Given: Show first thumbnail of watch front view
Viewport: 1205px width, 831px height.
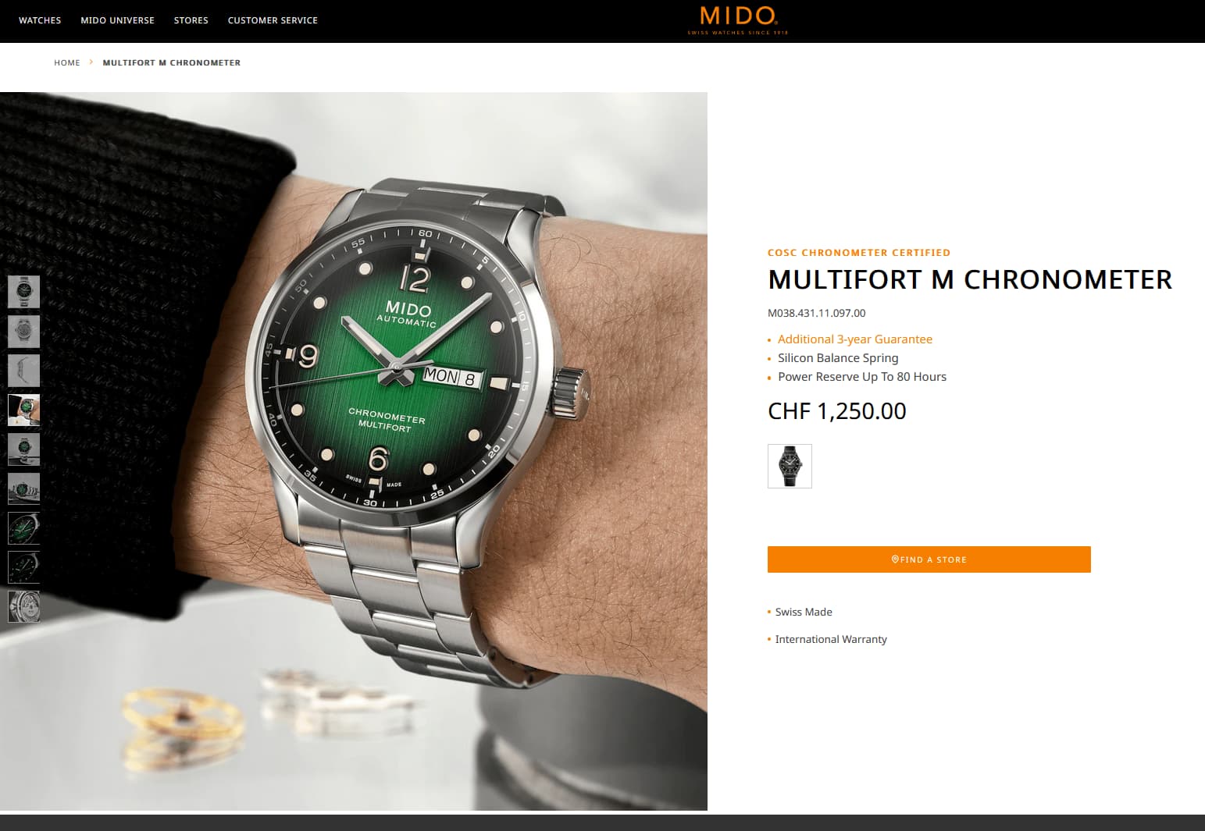Looking at the screenshot, I should click(23, 292).
